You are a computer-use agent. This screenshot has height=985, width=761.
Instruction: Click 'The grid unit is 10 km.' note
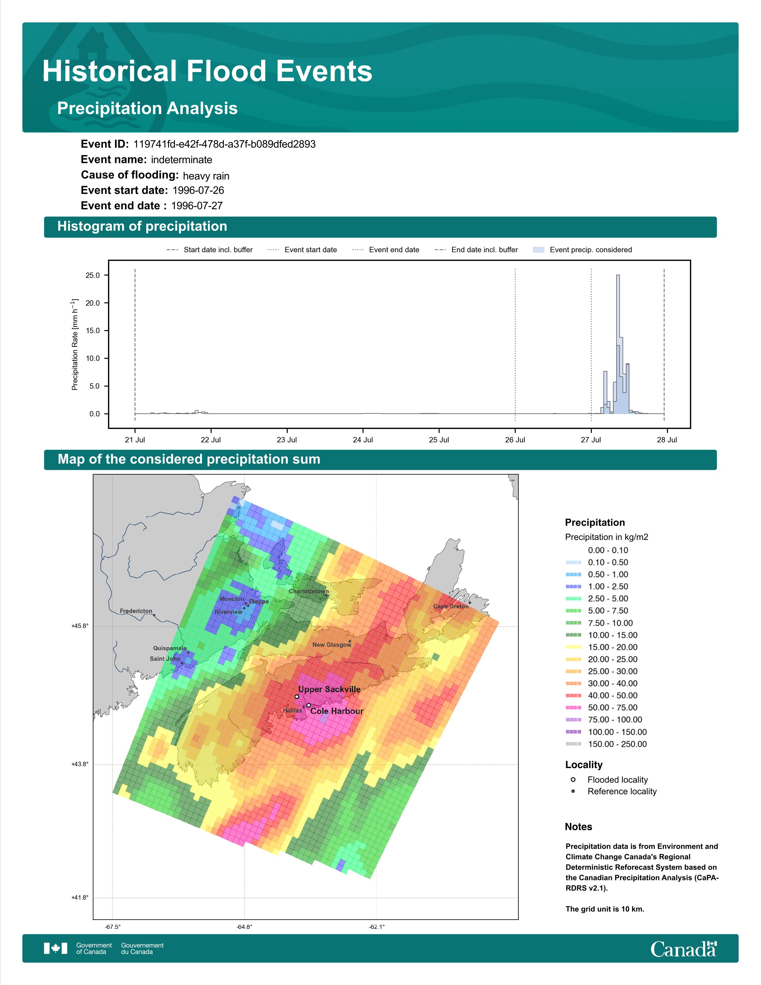(x=605, y=909)
